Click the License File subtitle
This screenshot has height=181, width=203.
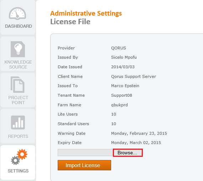pos(70,22)
